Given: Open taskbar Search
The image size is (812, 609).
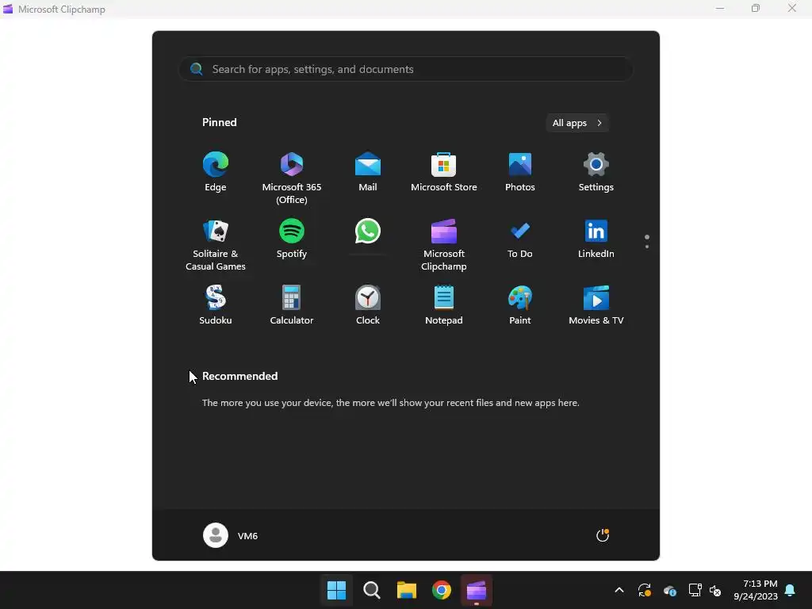Looking at the screenshot, I should [371, 590].
